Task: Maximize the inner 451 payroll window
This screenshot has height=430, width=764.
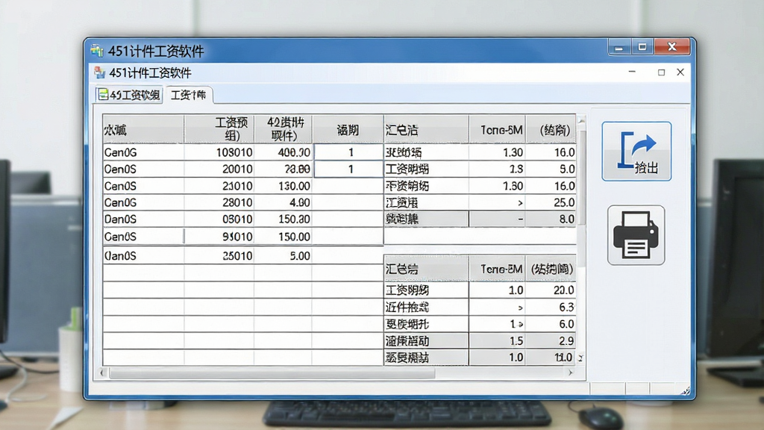Action: tap(661, 72)
